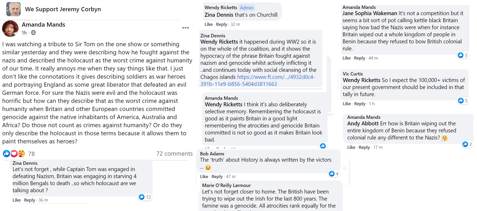The width and height of the screenshot is (477, 211).
Task: Click Amanda Mands' profile picture on the post
Action: pos(10,28)
